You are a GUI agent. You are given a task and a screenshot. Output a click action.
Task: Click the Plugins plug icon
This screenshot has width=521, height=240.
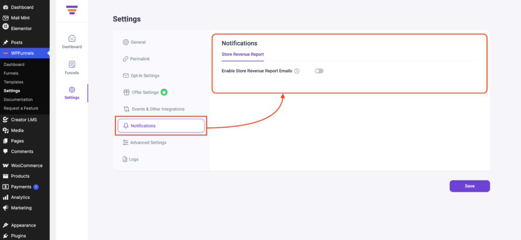pos(5,236)
